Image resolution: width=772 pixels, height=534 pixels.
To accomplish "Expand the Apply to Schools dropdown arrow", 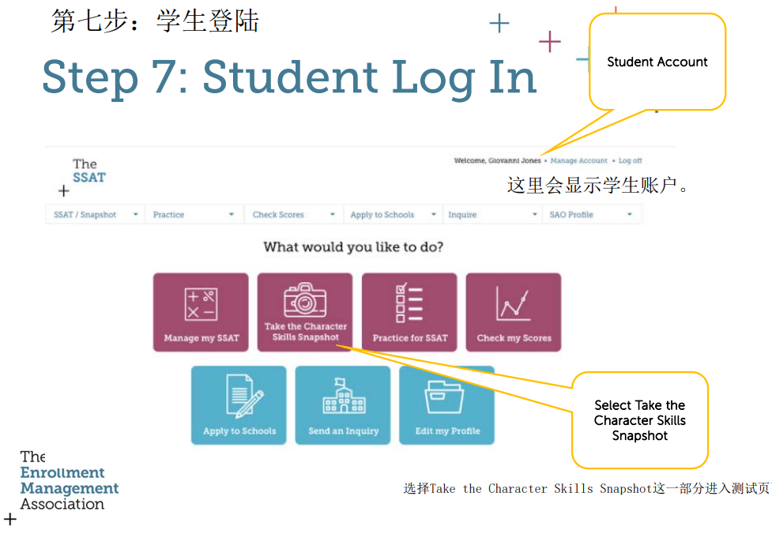I will pyautogui.click(x=434, y=214).
